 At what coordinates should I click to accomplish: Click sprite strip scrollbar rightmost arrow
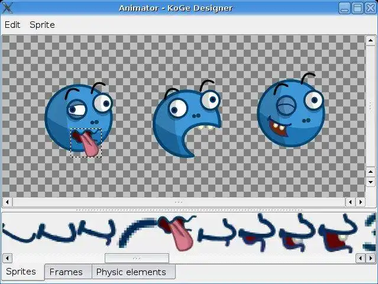tap(370, 258)
